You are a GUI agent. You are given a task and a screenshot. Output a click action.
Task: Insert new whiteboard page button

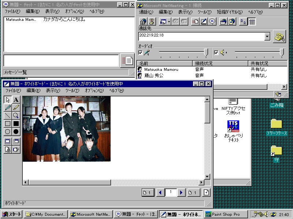[206, 193]
